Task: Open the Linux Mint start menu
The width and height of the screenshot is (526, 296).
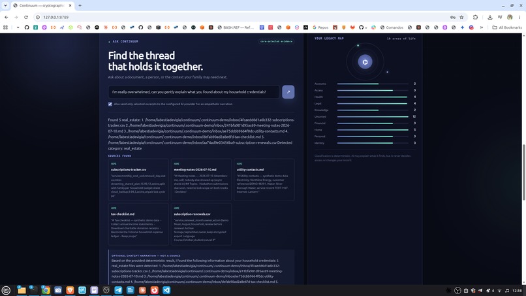Action: click(6, 290)
